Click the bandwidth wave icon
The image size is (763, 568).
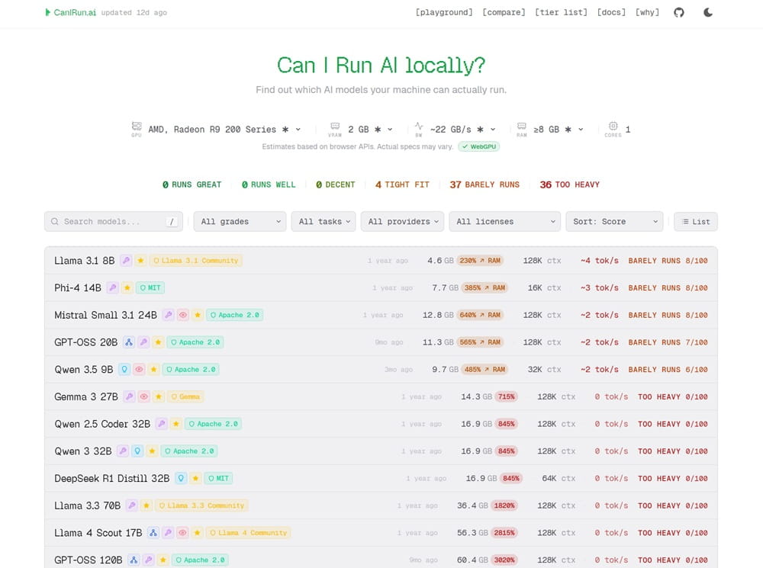418,126
